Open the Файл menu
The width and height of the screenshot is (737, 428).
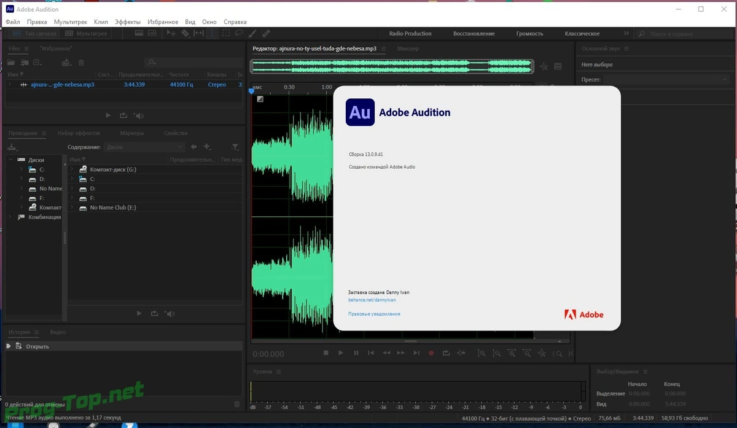13,21
